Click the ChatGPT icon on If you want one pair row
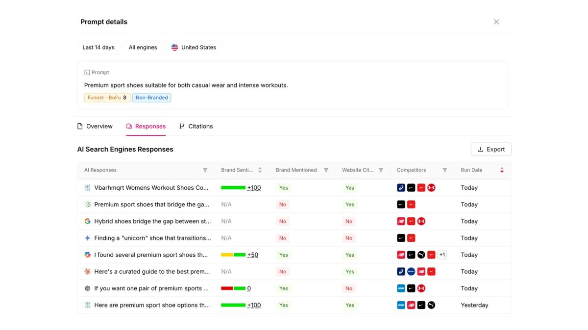This screenshot has width=588, height=330. click(88, 288)
